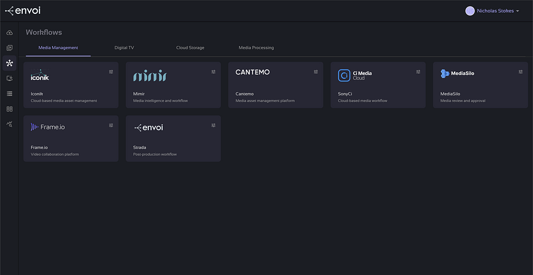Open the analytics search sidebar icon
Screen dimensions: 533x275
(9, 124)
